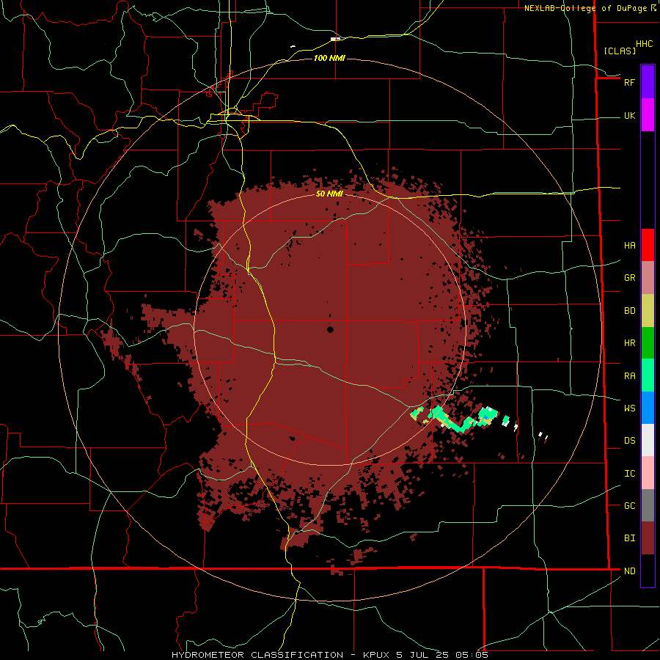Click the gray GC legend color swatch
Screen dimensions: 660x660
click(x=648, y=505)
